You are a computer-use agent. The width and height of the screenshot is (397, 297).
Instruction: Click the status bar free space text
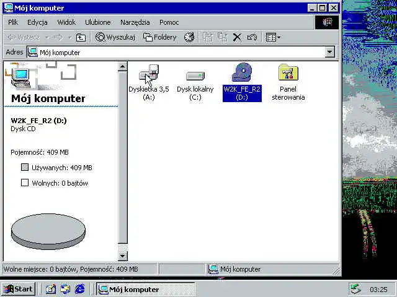click(71, 269)
